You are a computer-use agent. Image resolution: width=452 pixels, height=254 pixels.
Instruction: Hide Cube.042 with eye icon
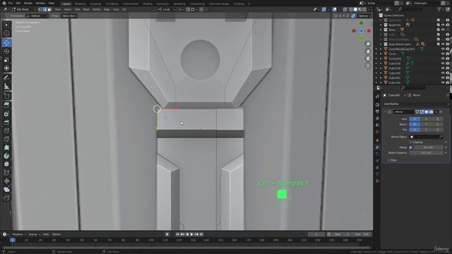coord(443,83)
